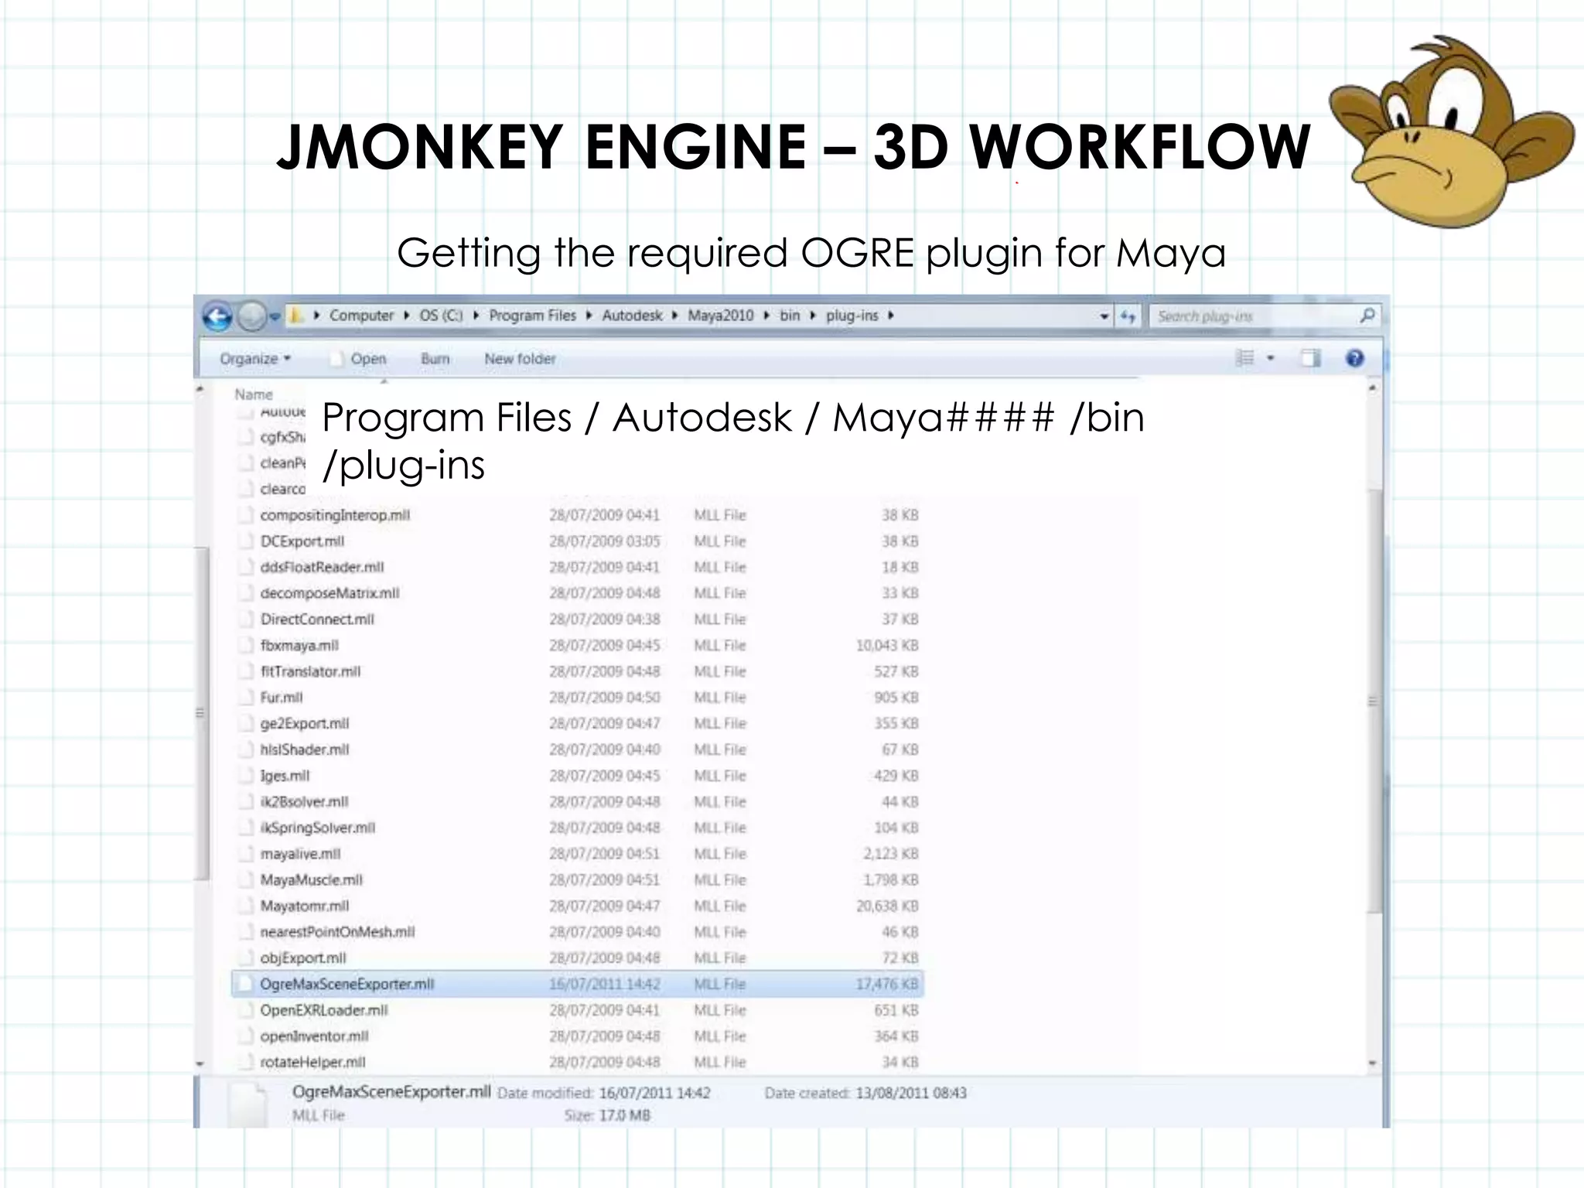Expand the recent pages dropdown arrow
Viewport: 1584px width, 1188px height.
[274, 316]
